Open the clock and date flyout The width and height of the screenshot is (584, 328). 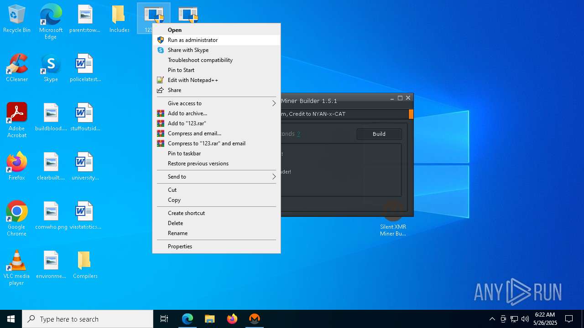545,319
